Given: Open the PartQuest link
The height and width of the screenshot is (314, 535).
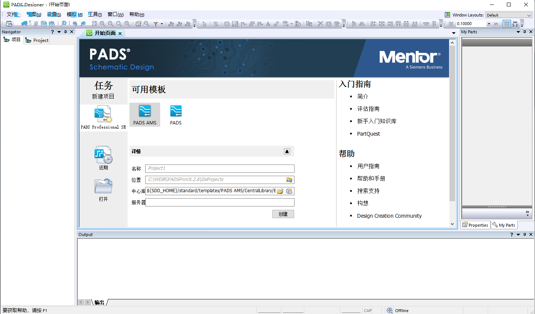Looking at the screenshot, I should [x=368, y=134].
